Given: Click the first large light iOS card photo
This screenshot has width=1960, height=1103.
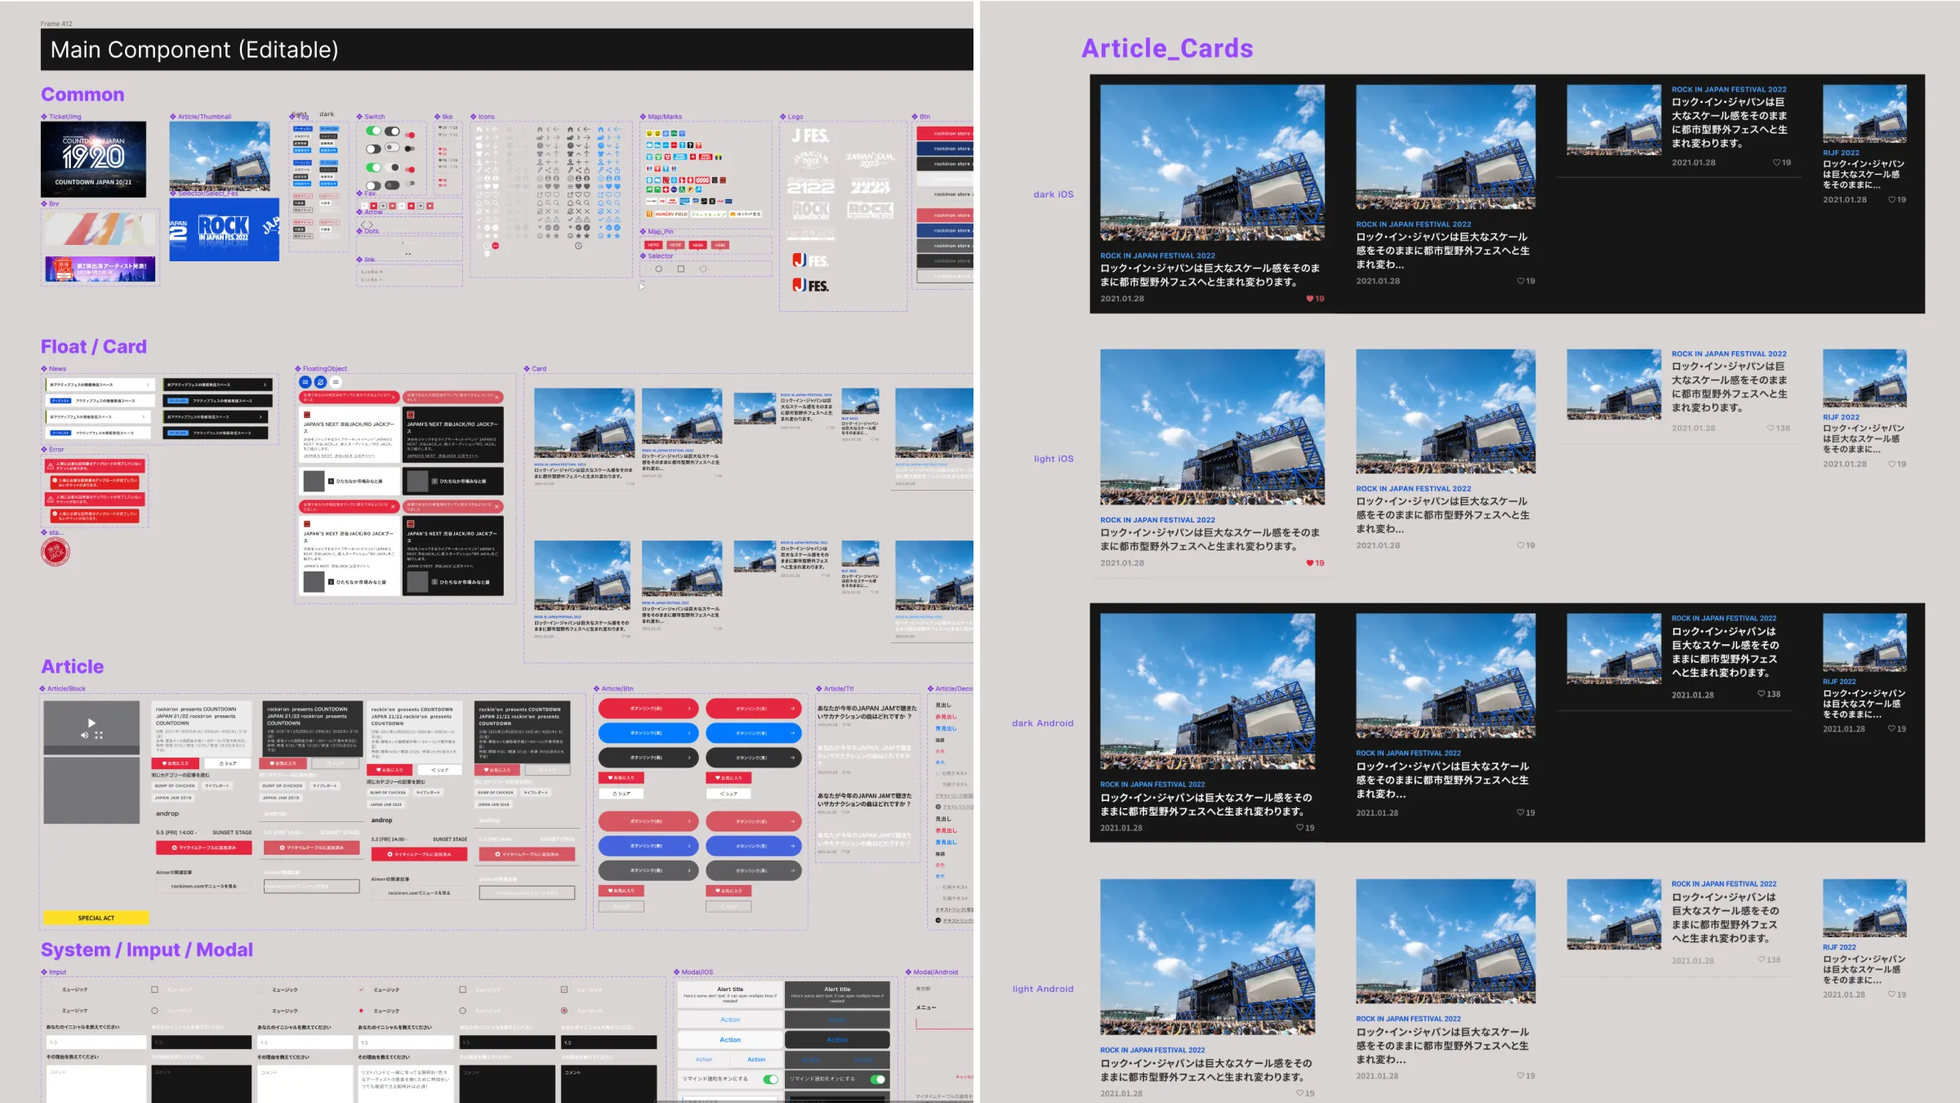Looking at the screenshot, I should point(1212,427).
